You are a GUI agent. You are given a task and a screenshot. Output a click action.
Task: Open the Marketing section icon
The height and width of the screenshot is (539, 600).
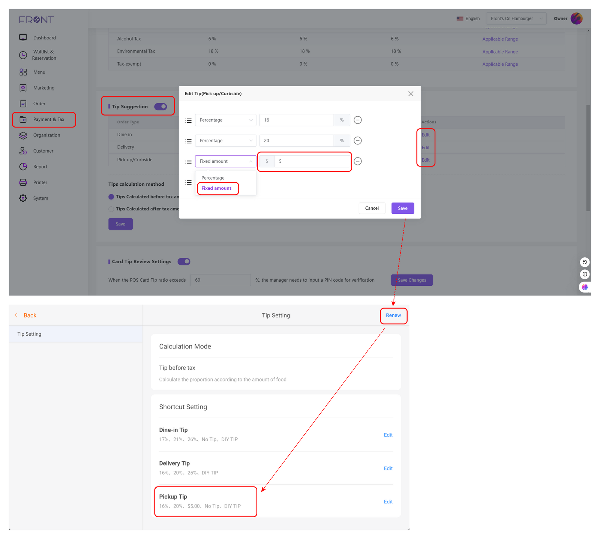point(23,87)
